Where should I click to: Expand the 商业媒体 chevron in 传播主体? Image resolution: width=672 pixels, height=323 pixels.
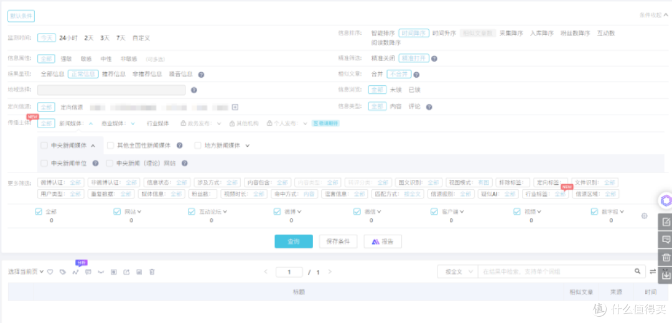133,124
